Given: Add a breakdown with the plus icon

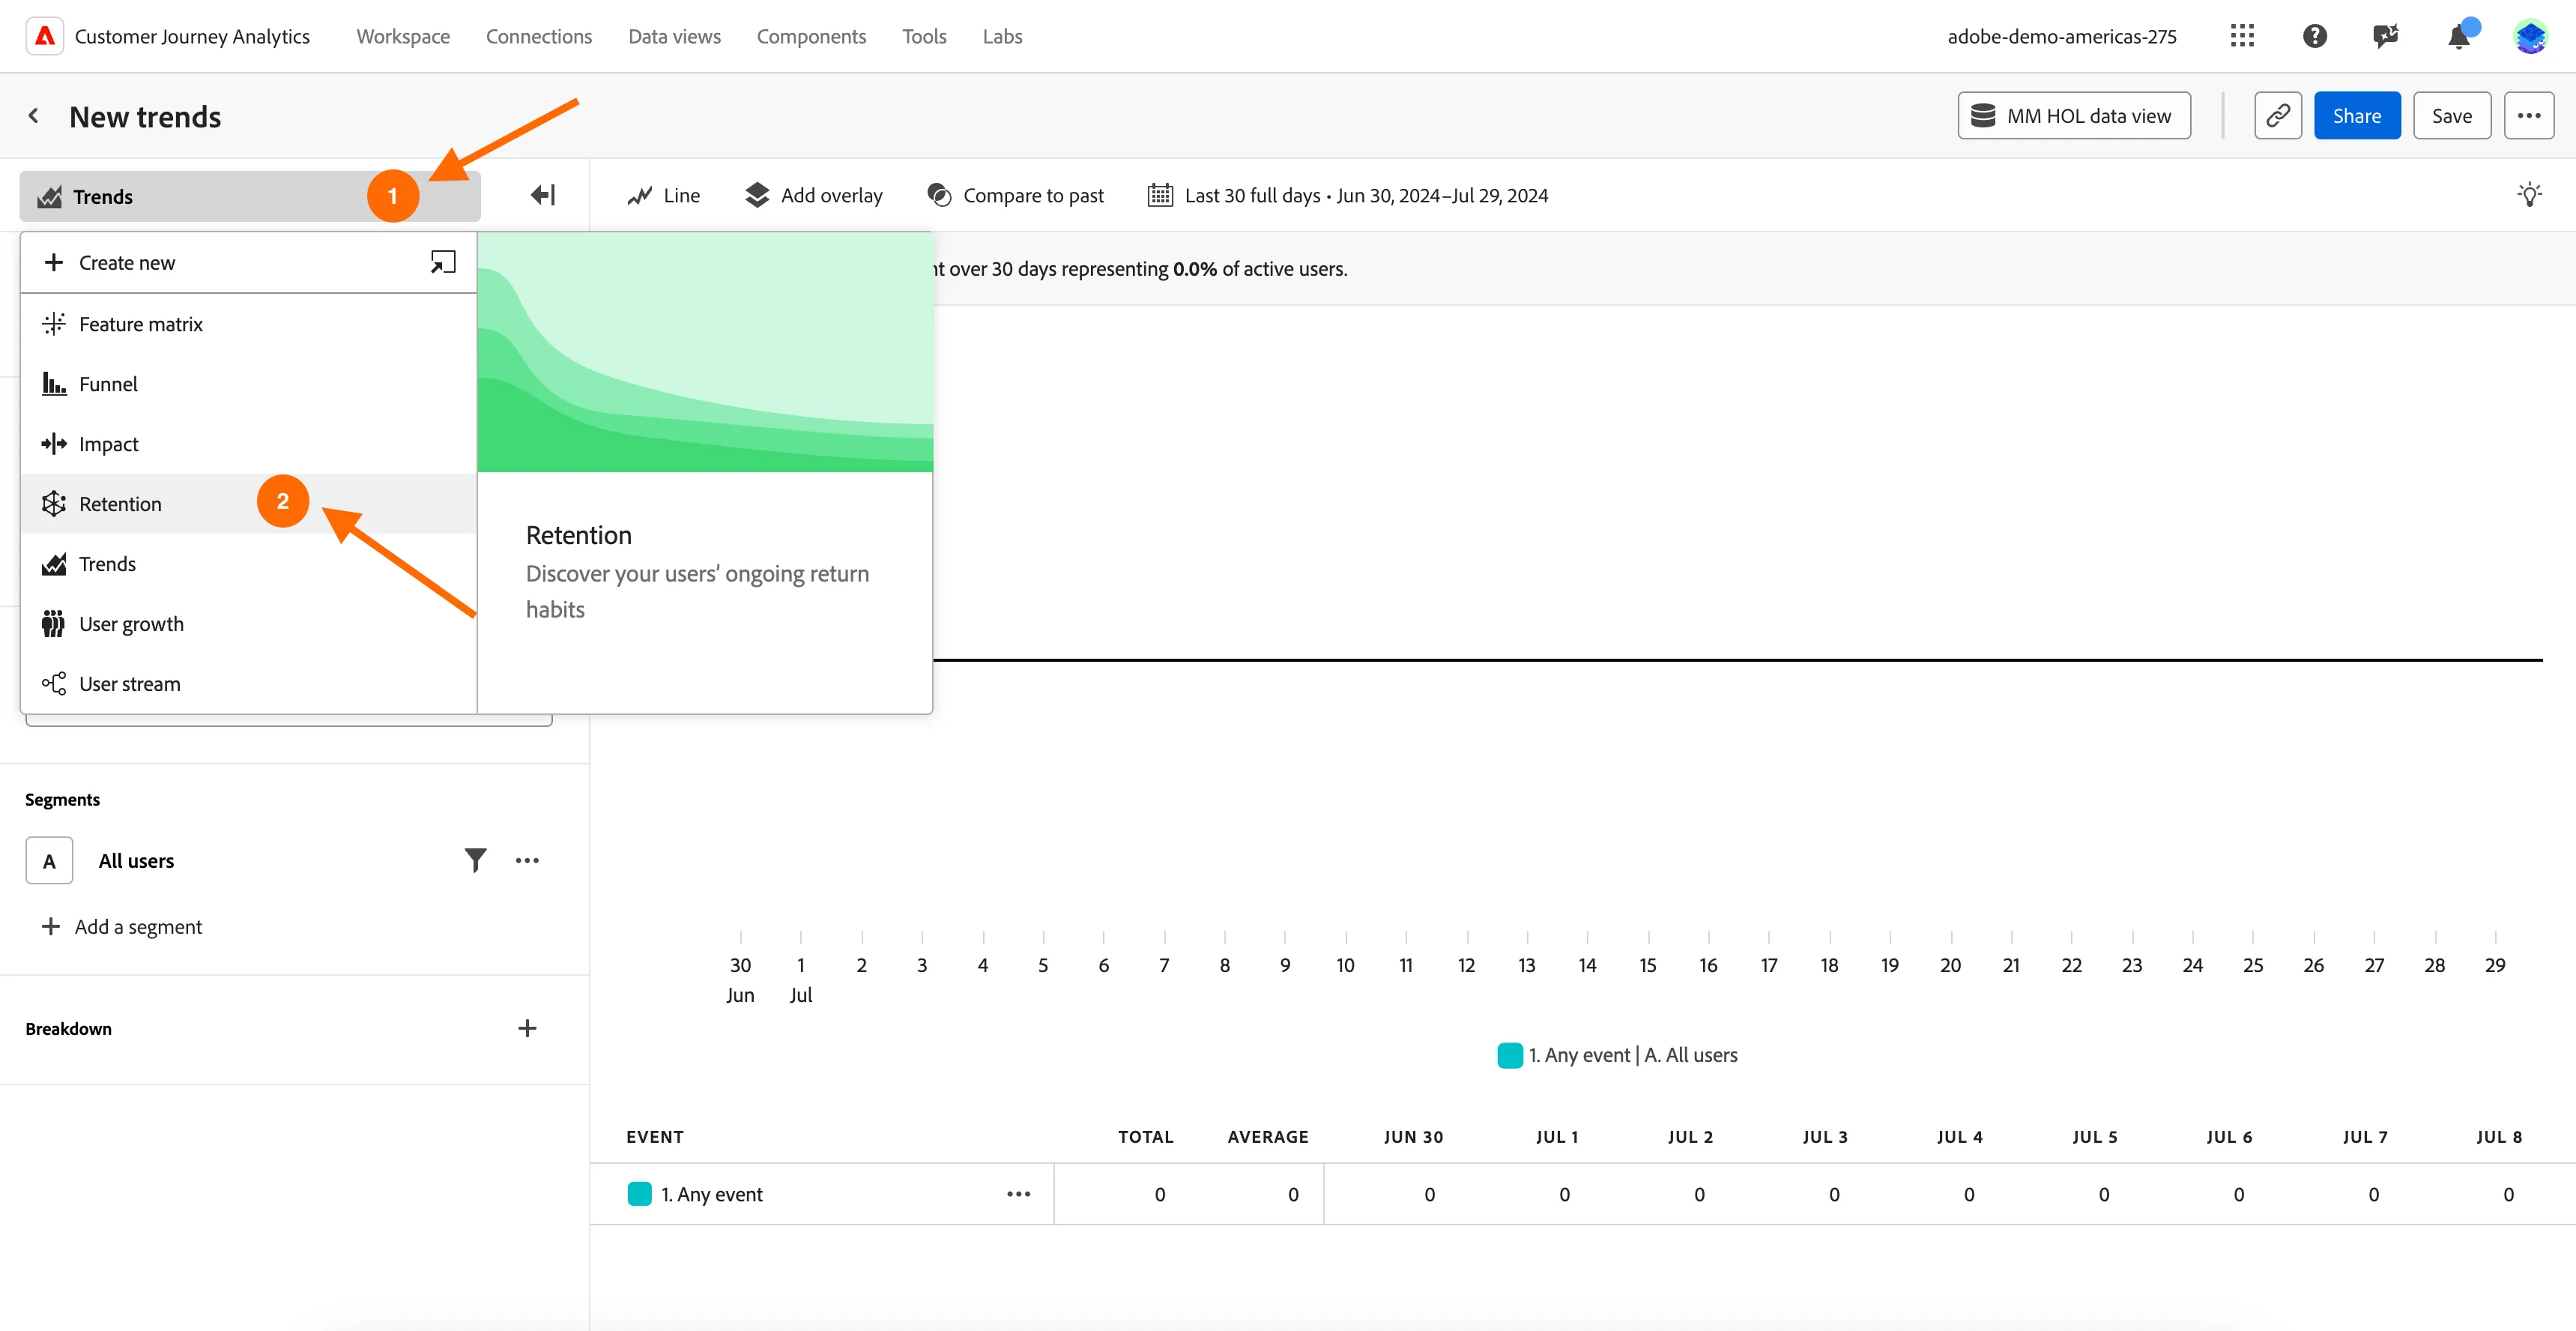Looking at the screenshot, I should (x=527, y=1028).
